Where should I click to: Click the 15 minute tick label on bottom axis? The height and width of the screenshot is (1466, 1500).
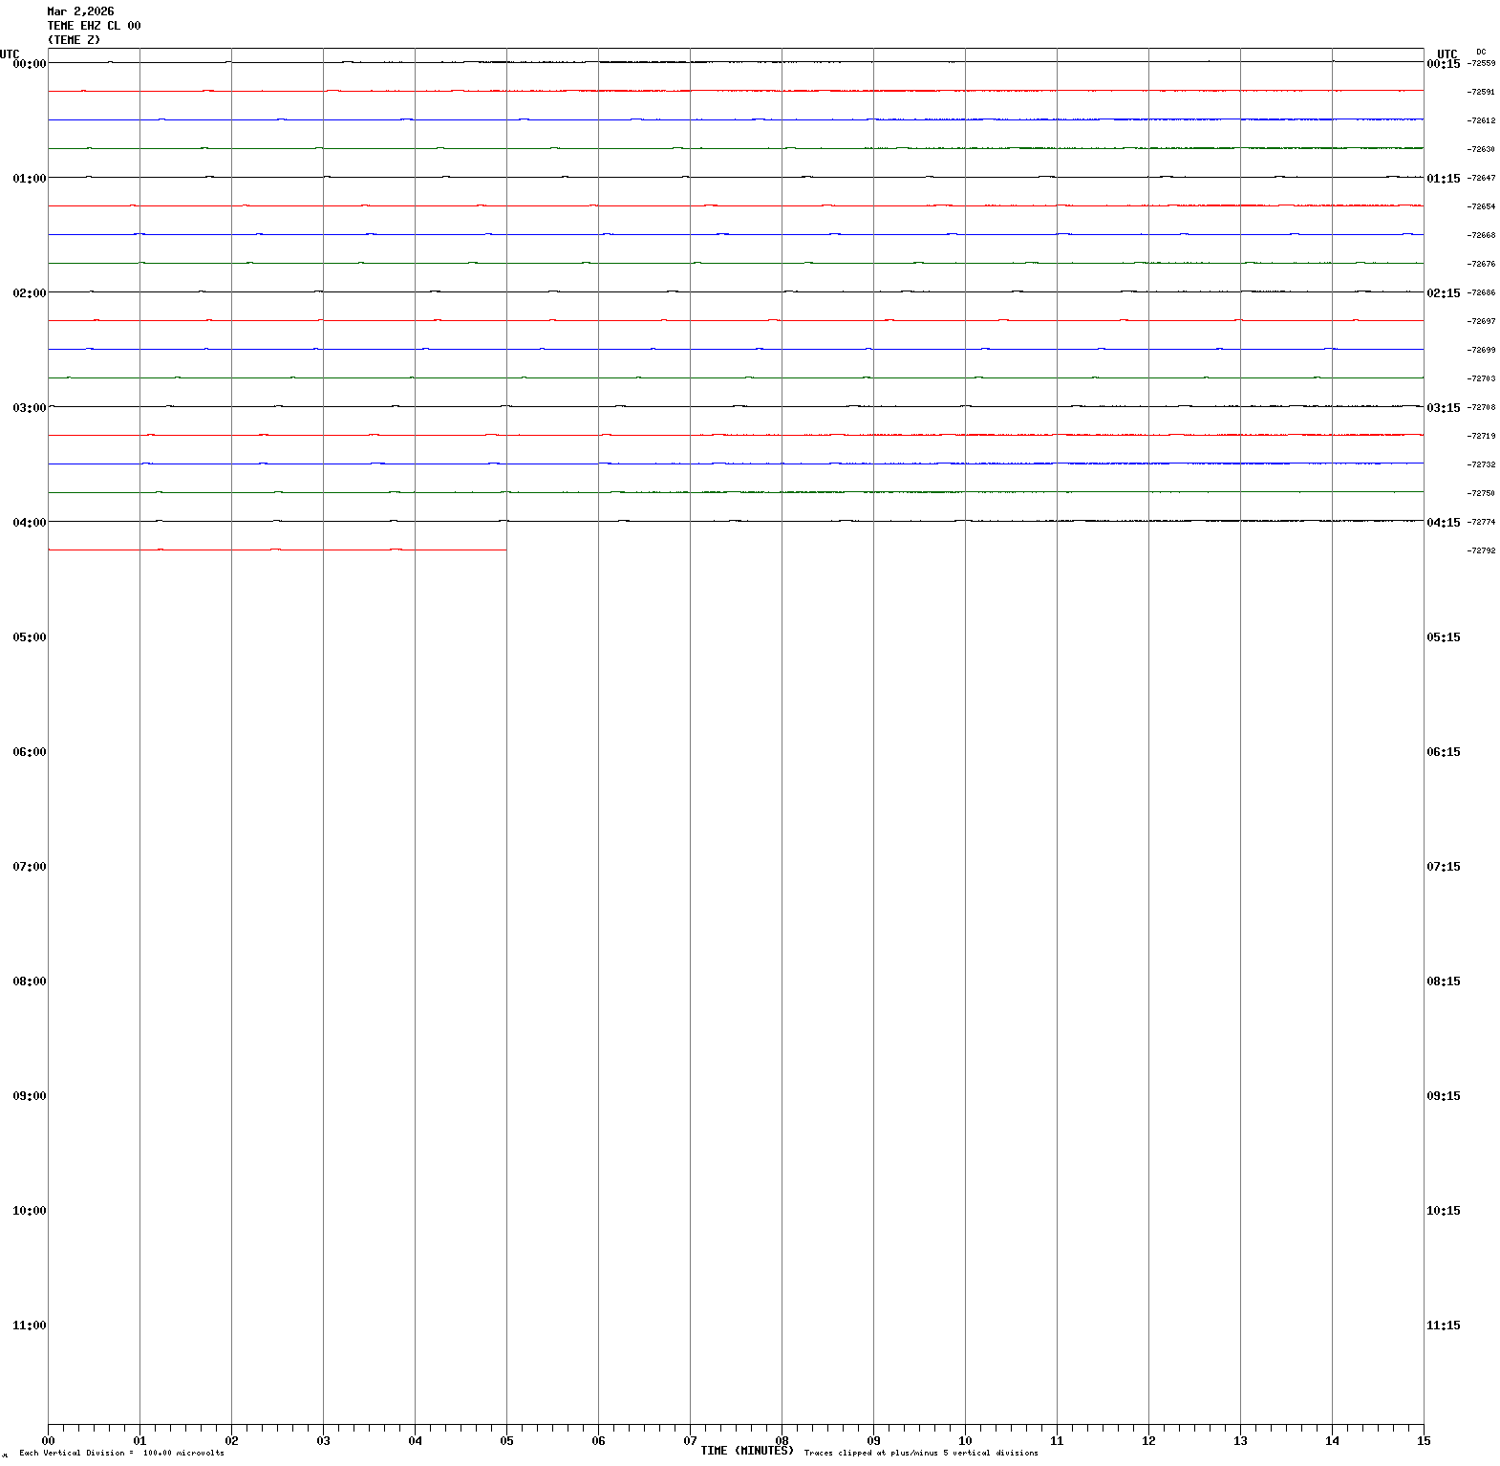[1423, 1441]
